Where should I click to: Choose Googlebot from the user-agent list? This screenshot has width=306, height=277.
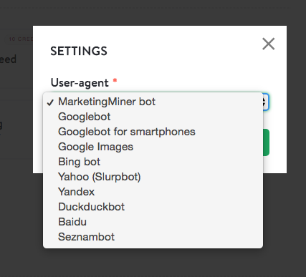tap(153, 117)
